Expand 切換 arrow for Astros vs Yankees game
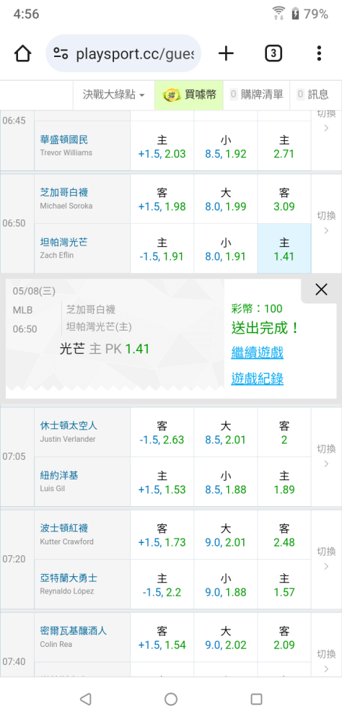The height and width of the screenshot is (722, 342). 326,456
